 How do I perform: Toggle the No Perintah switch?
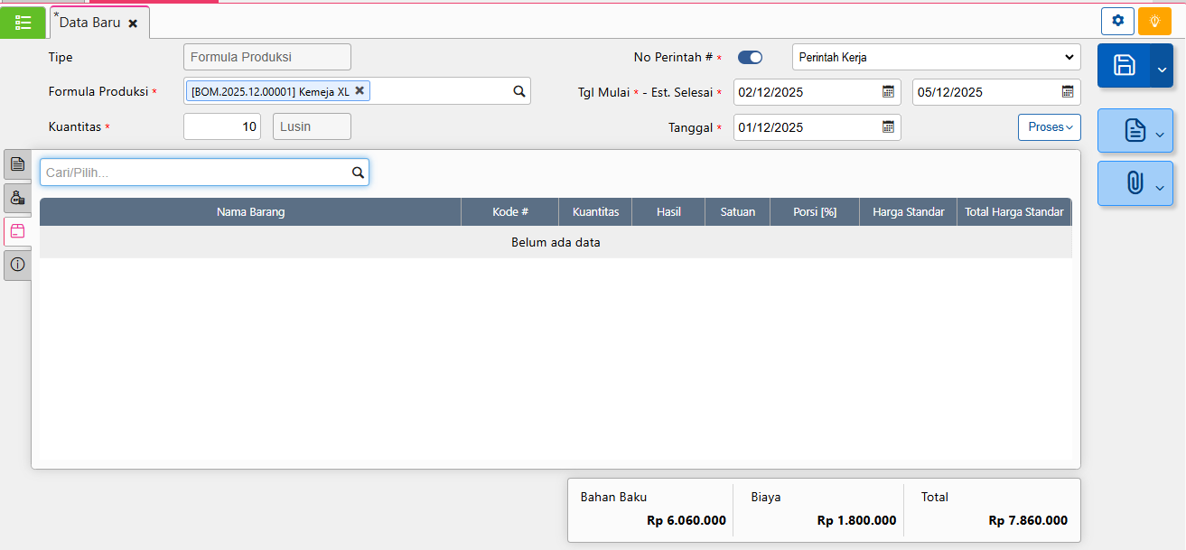click(750, 58)
